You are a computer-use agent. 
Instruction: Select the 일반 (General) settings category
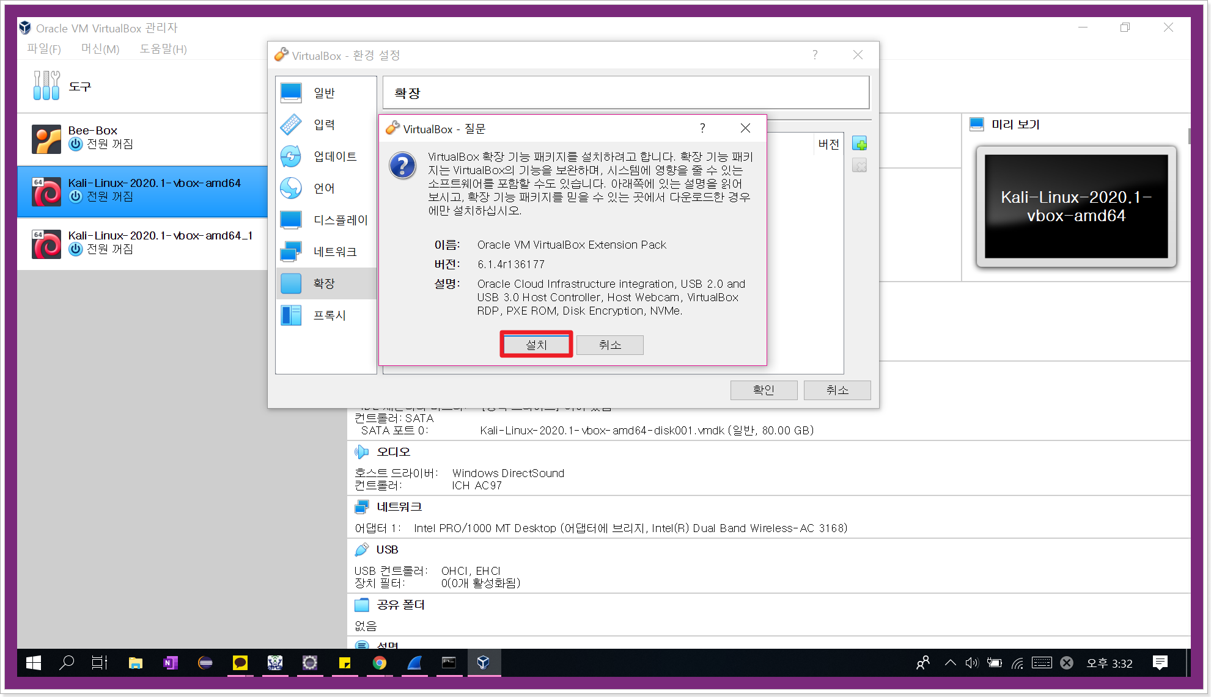coord(325,93)
